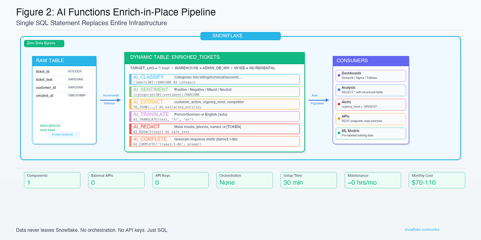This screenshot has width=481, height=240.
Task: Click the AI_COMPLETE('llama3.1-8b', prompt) code
Action: click(x=167, y=144)
